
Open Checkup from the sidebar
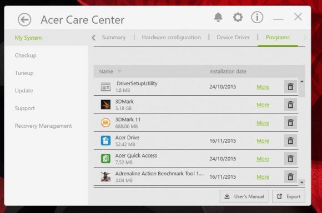(x=26, y=55)
